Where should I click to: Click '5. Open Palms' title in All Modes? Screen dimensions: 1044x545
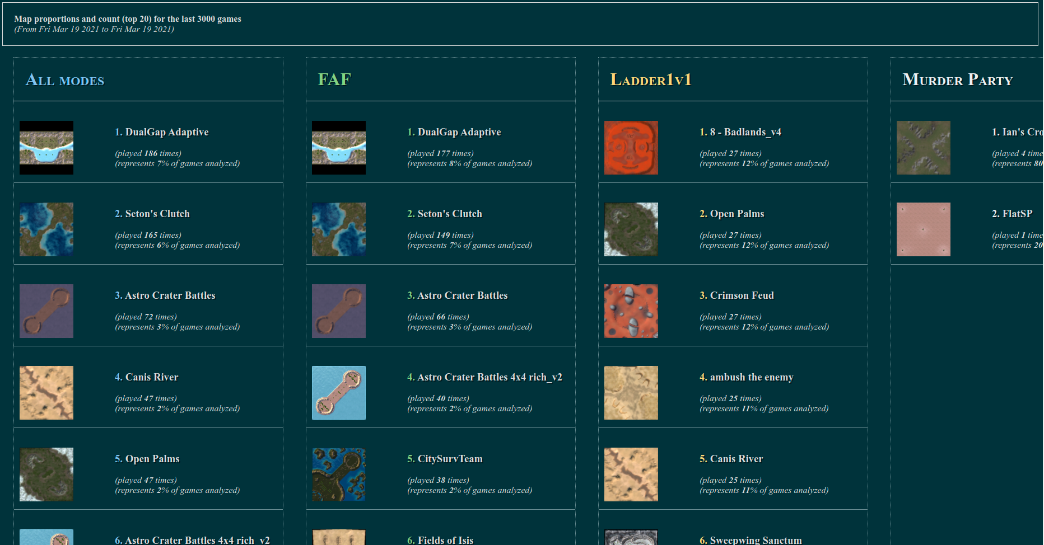[x=147, y=459]
